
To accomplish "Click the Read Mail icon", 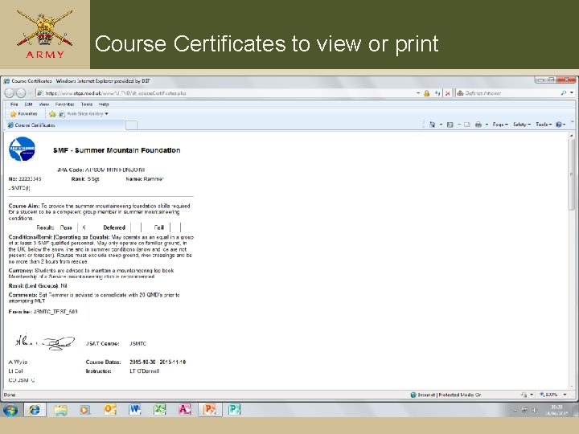I will [467, 125].
